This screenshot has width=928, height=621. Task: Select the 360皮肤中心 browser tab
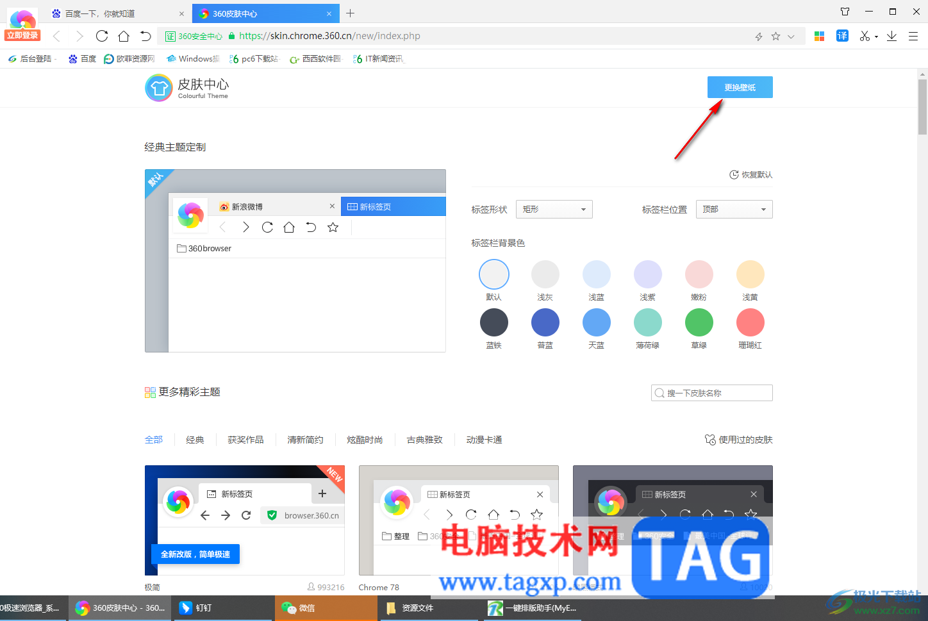(x=266, y=13)
